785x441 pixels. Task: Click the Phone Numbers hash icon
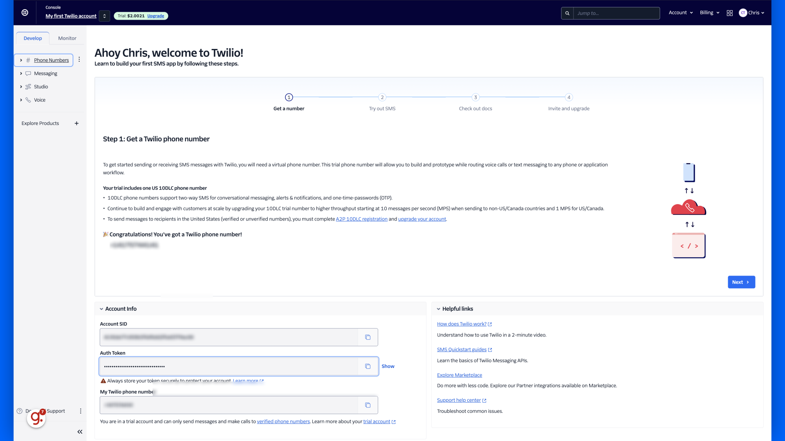(28, 60)
